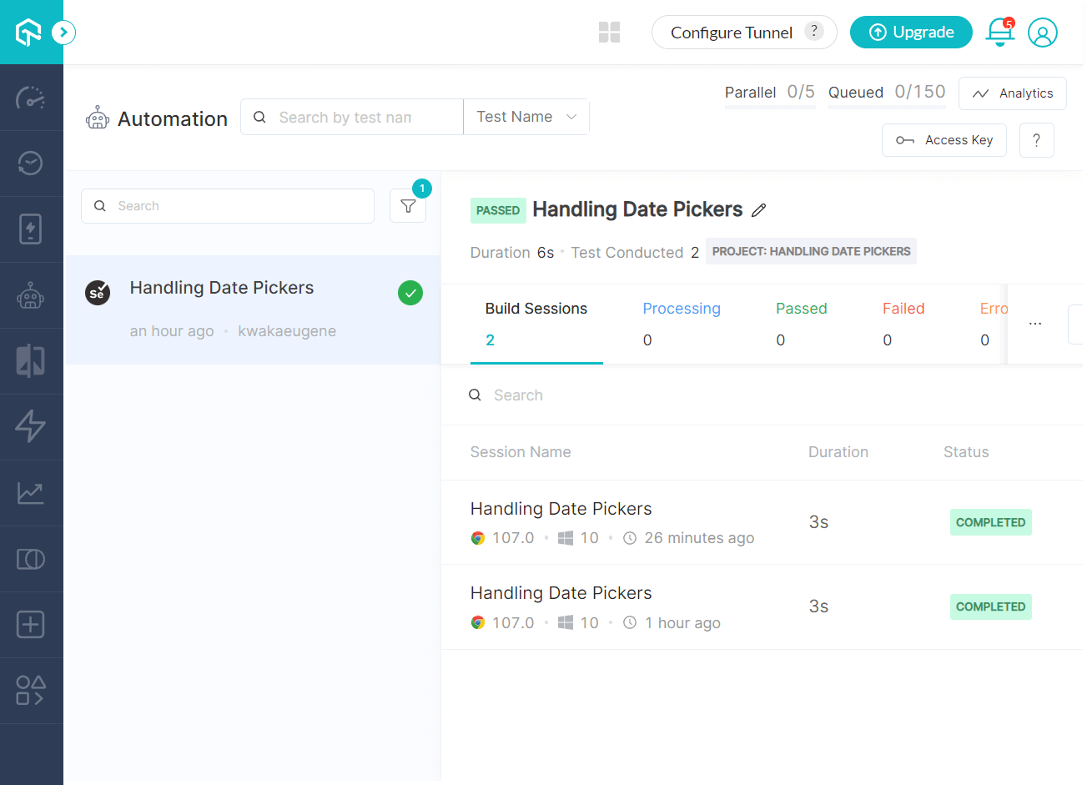Toggle the filter funnel above the test list

point(408,205)
